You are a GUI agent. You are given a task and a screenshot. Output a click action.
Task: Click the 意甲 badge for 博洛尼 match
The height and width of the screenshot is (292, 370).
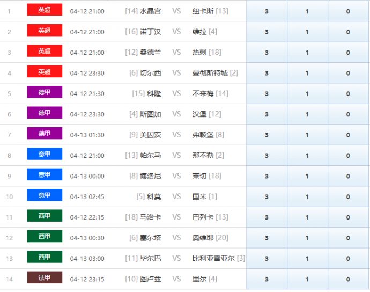45,174
